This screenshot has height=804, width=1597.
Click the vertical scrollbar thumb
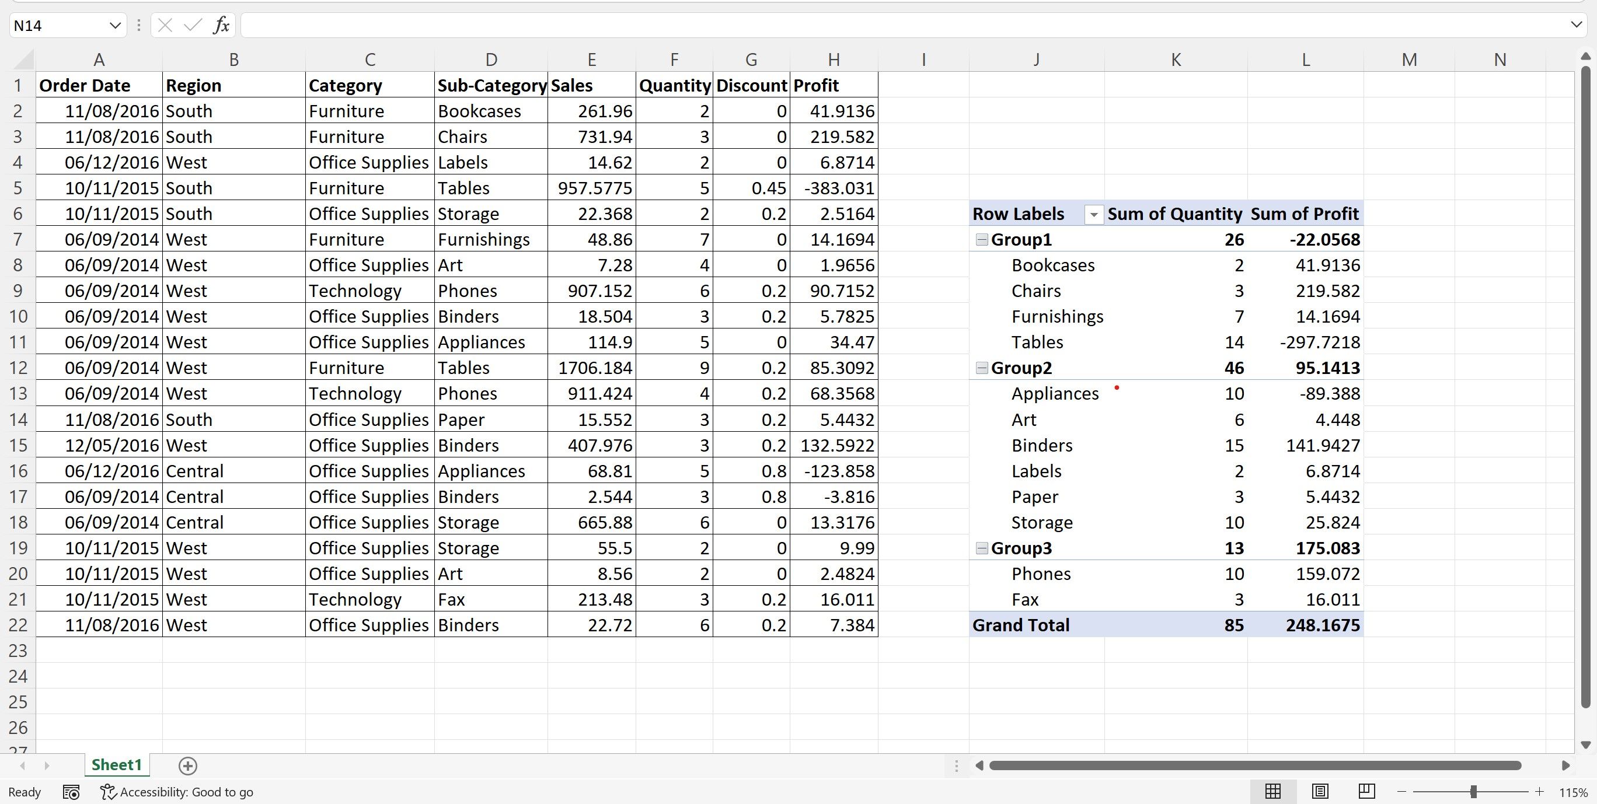(x=1585, y=386)
